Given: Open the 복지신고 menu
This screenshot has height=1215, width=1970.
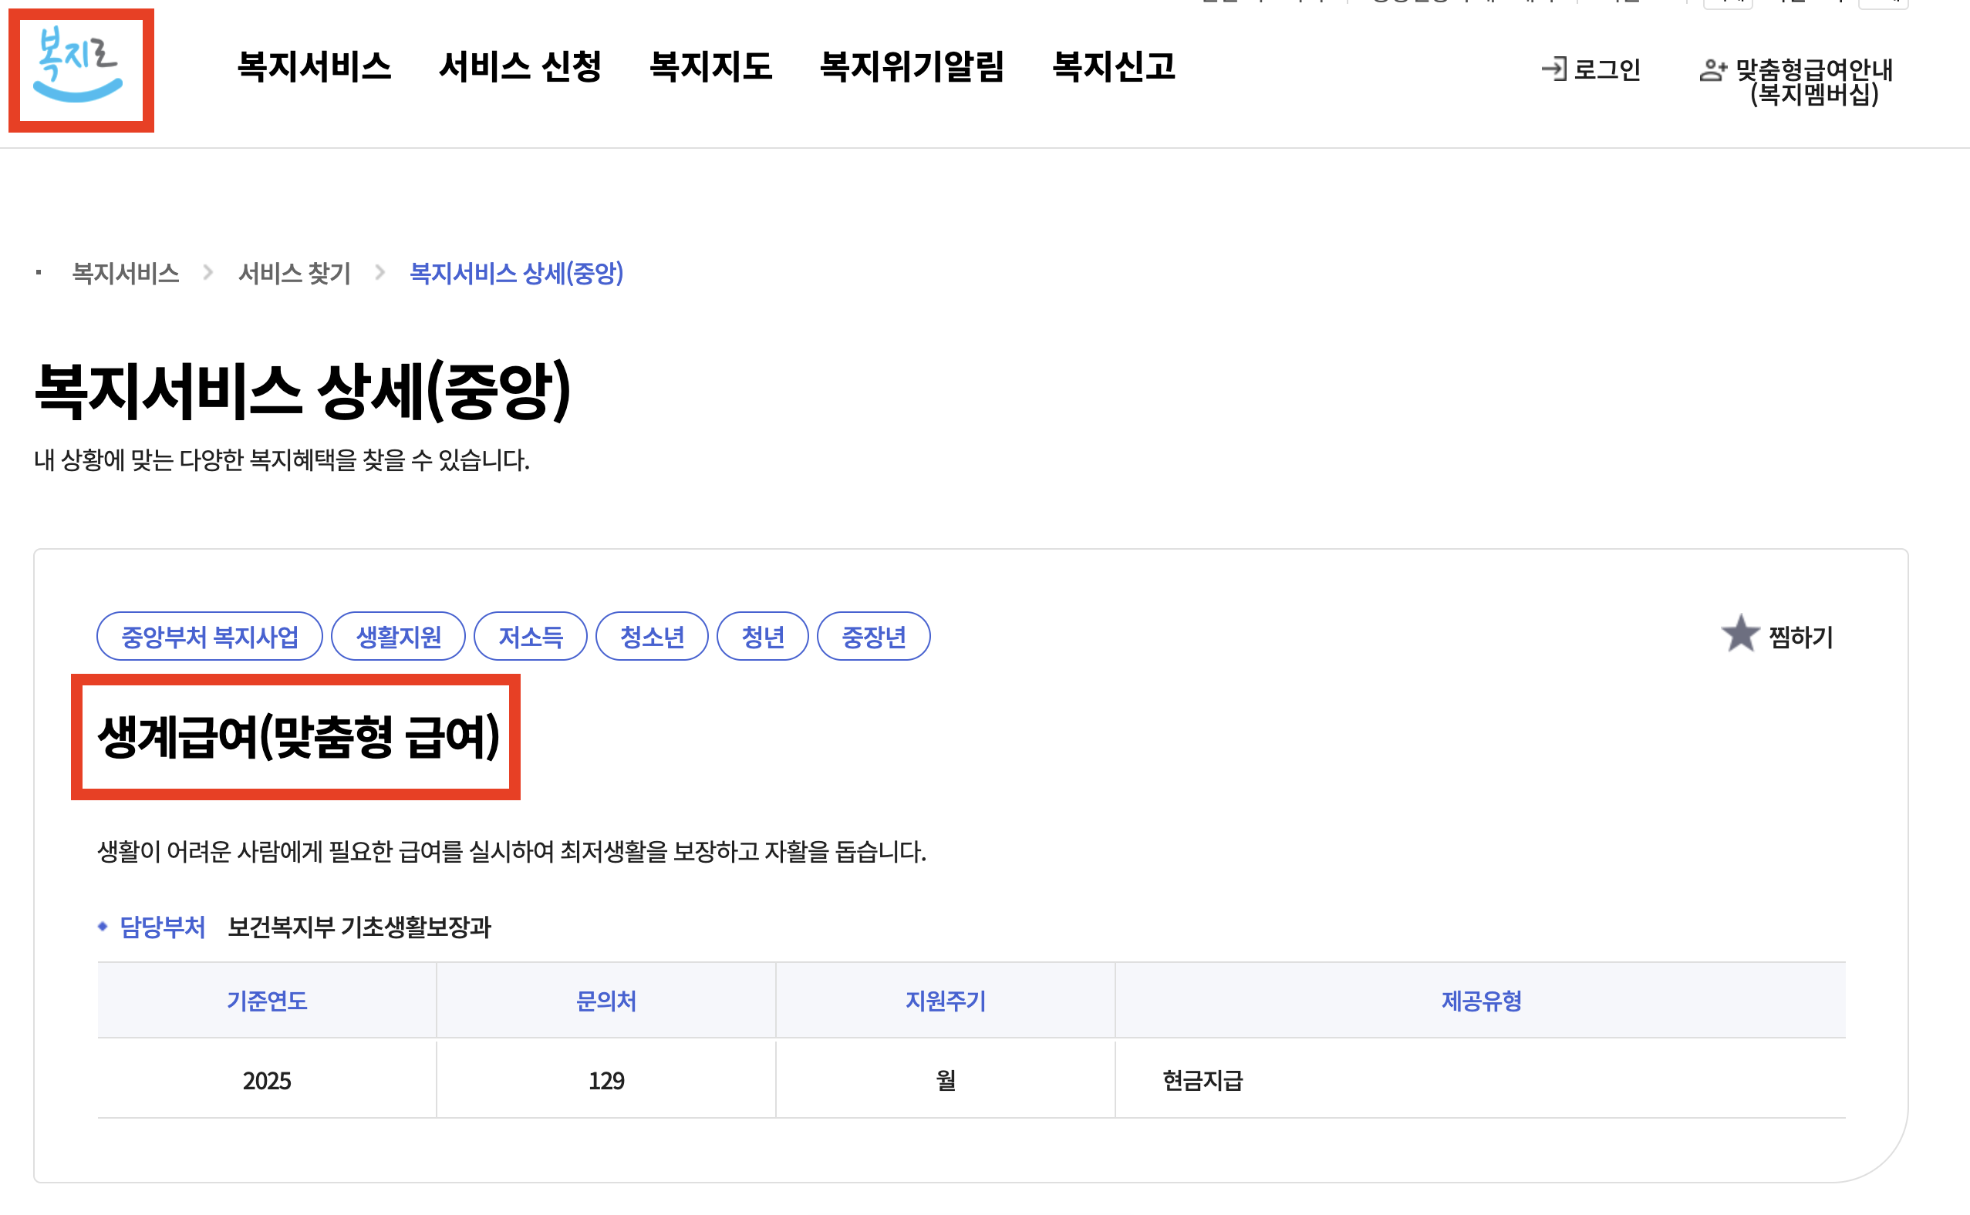Looking at the screenshot, I should [x=1113, y=67].
